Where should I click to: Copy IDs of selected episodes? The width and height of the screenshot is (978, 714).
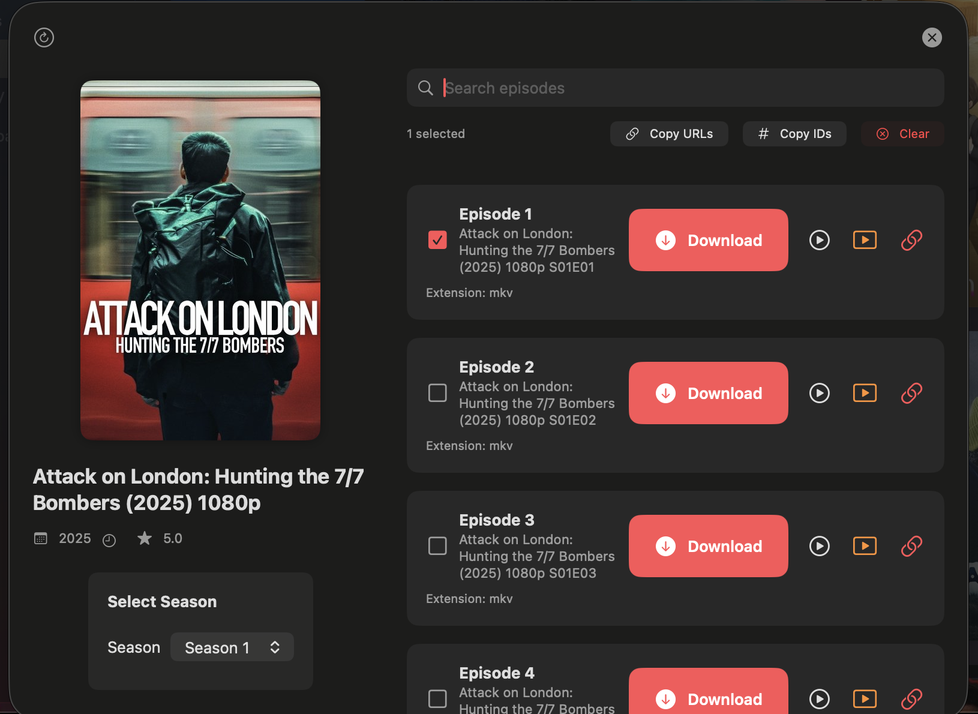(x=794, y=134)
